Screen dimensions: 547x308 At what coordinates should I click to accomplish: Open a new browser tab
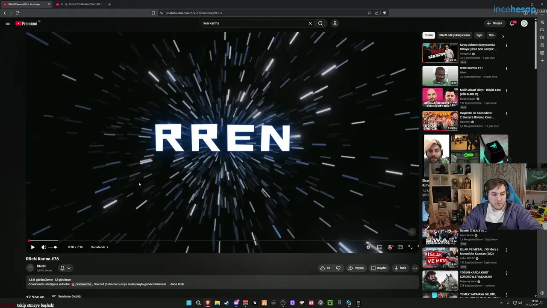click(109, 4)
